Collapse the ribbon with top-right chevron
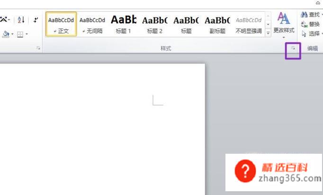This screenshot has width=323, height=195. tap(318, 3)
